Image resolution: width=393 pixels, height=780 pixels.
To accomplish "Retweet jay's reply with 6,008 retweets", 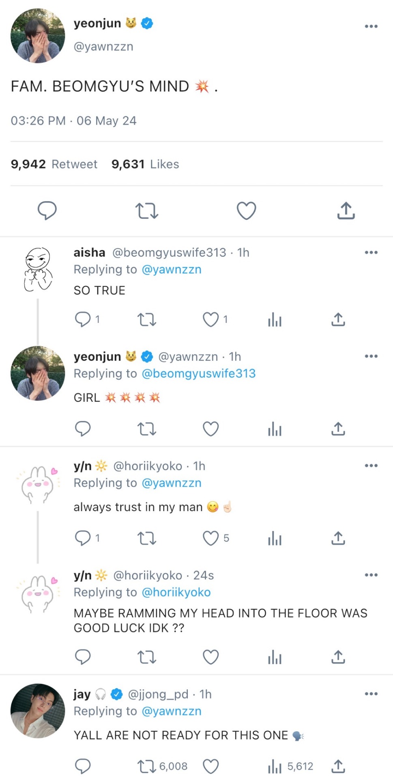I will pyautogui.click(x=146, y=767).
